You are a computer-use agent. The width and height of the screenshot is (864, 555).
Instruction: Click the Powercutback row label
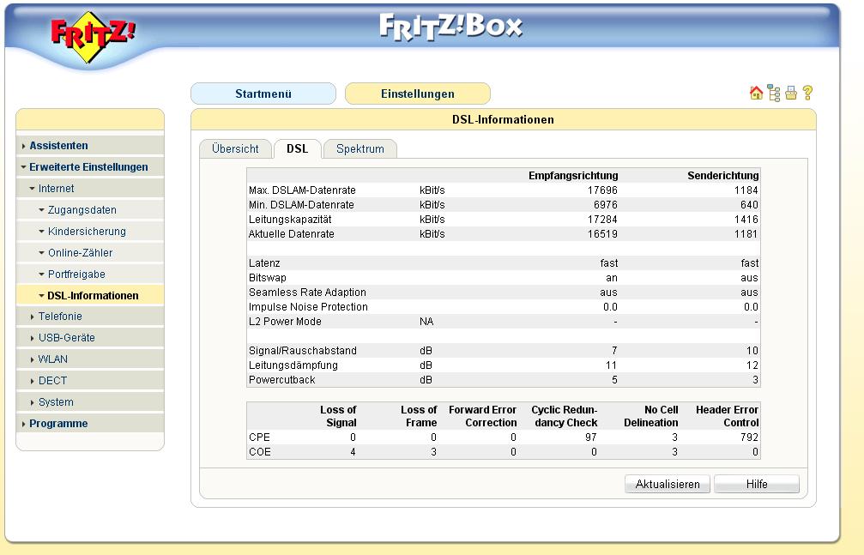[x=282, y=380]
